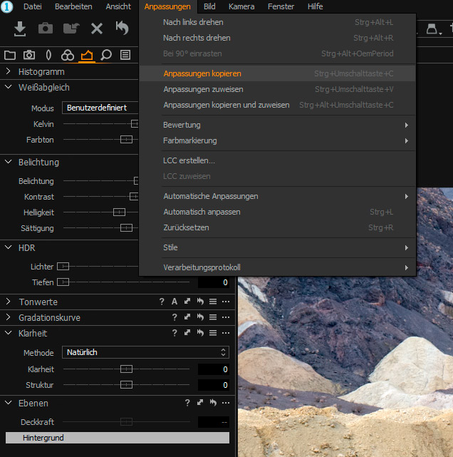
Task: Click the help question mark for Ebenen
Action: click(x=187, y=403)
